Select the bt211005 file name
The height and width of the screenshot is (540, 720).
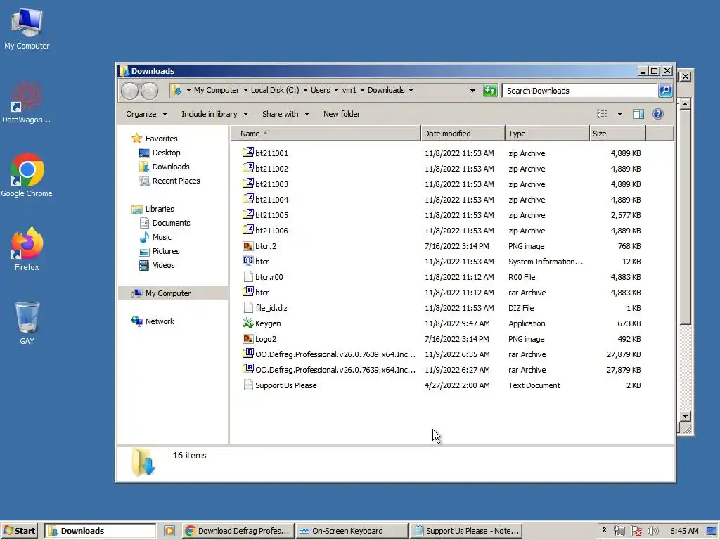(x=272, y=215)
